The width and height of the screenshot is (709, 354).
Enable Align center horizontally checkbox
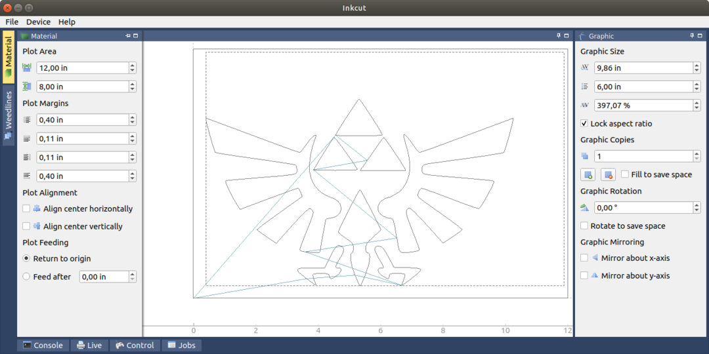pos(26,208)
